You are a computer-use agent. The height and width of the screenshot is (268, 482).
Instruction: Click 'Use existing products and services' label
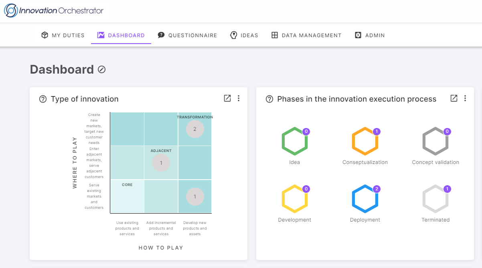click(x=127, y=228)
